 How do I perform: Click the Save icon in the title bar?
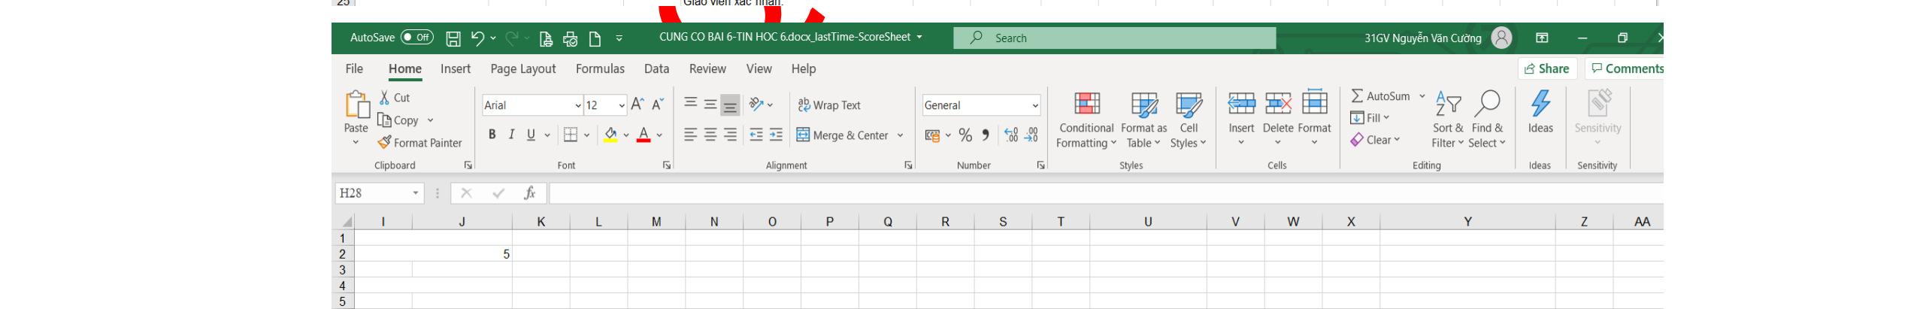[453, 38]
